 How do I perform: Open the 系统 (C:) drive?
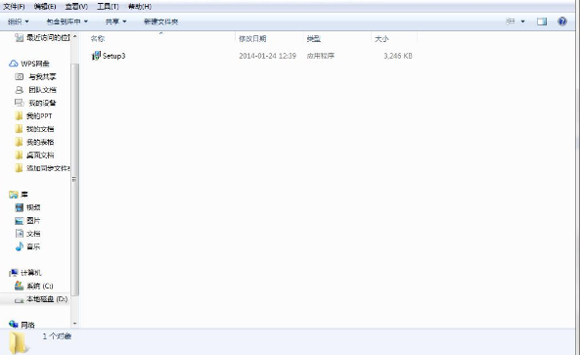coord(33,286)
